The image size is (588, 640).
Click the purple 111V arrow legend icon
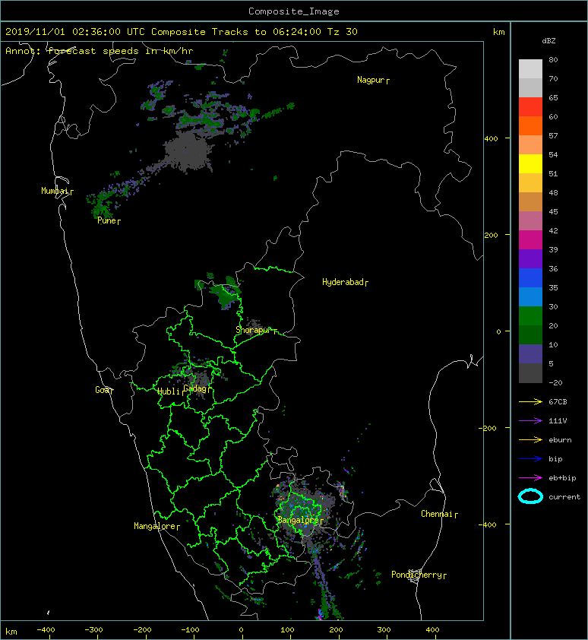pos(530,421)
